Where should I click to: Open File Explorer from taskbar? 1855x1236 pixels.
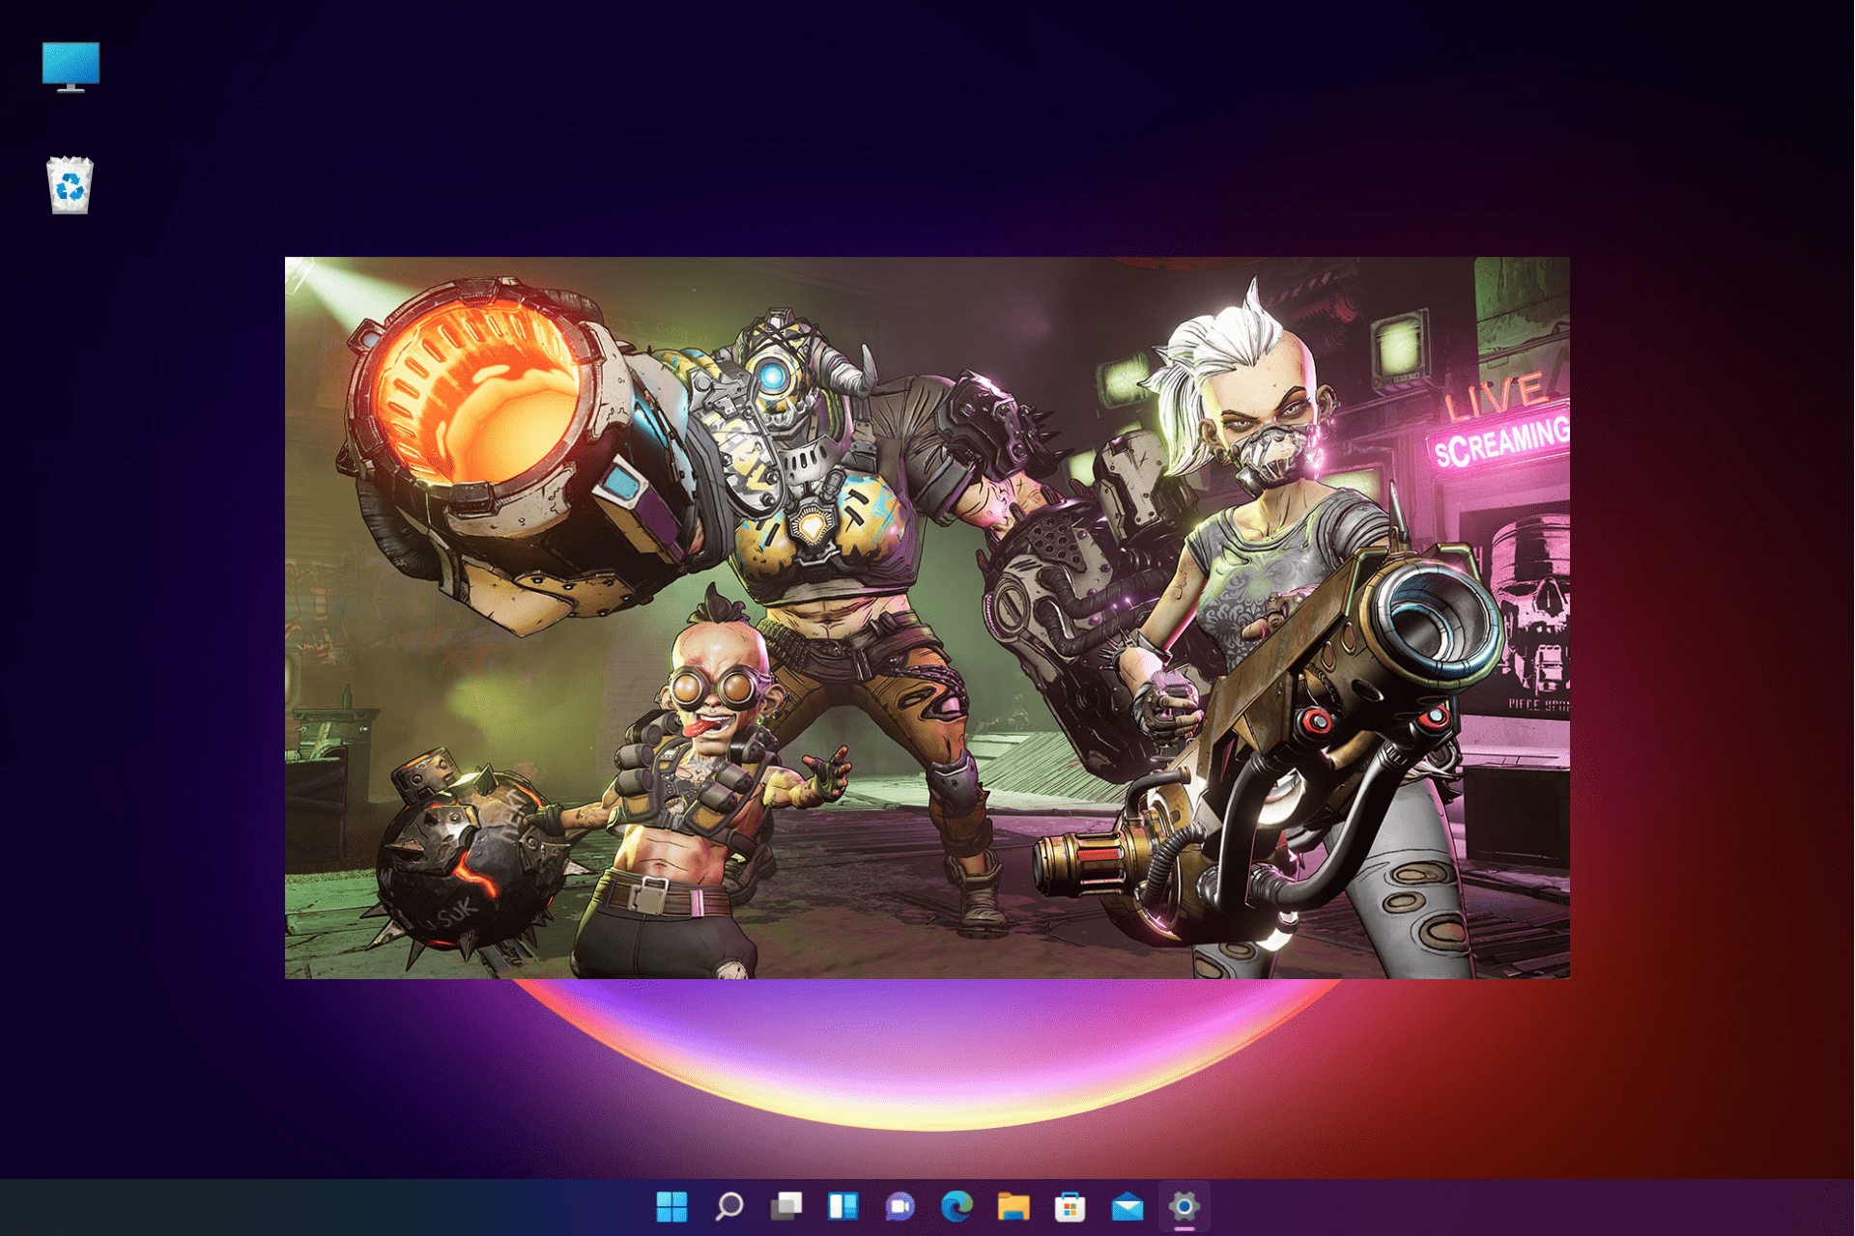[1013, 1206]
